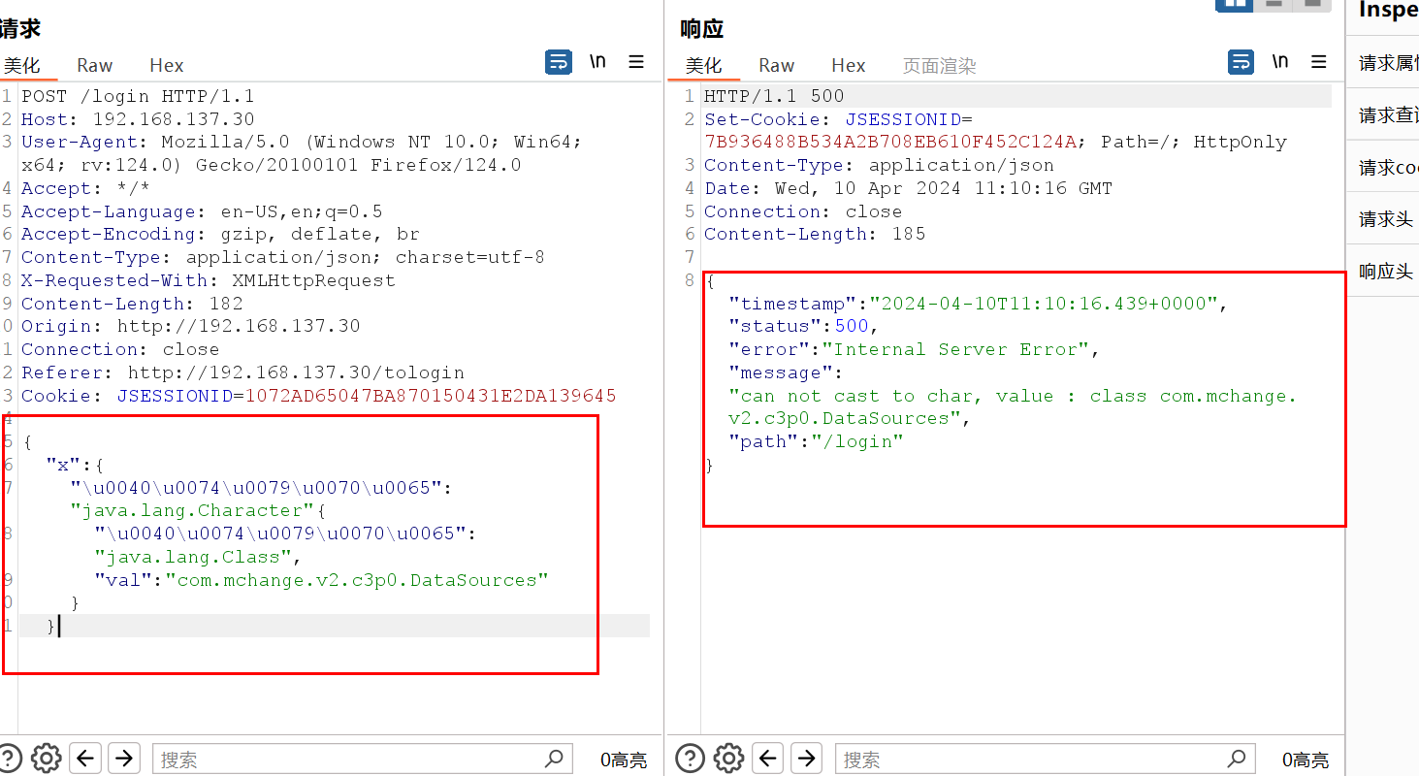
Task: Click Host 192.168.137.30 header line
Action: pyautogui.click(x=138, y=119)
